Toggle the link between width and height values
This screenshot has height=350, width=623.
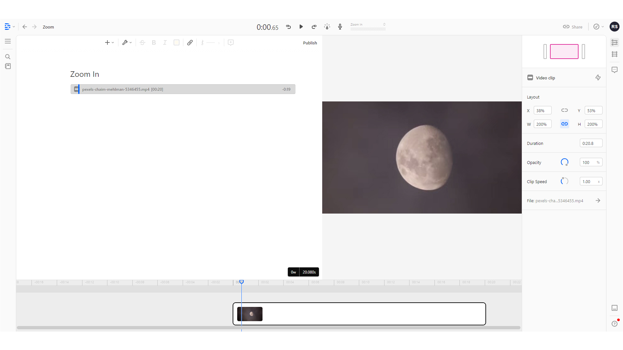click(x=565, y=124)
